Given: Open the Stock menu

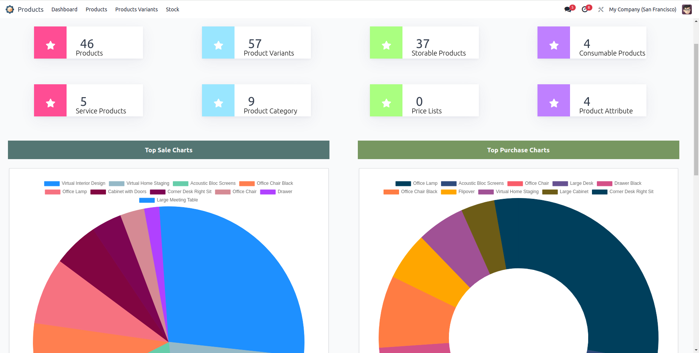Looking at the screenshot, I should click(172, 9).
